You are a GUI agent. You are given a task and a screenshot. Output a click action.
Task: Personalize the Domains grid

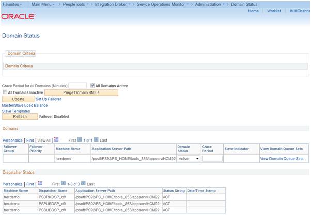(12, 141)
